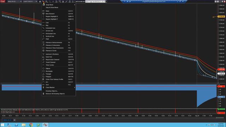Select the Line drawing tool
This screenshot has height=127, width=226.
click(x=59, y=23)
